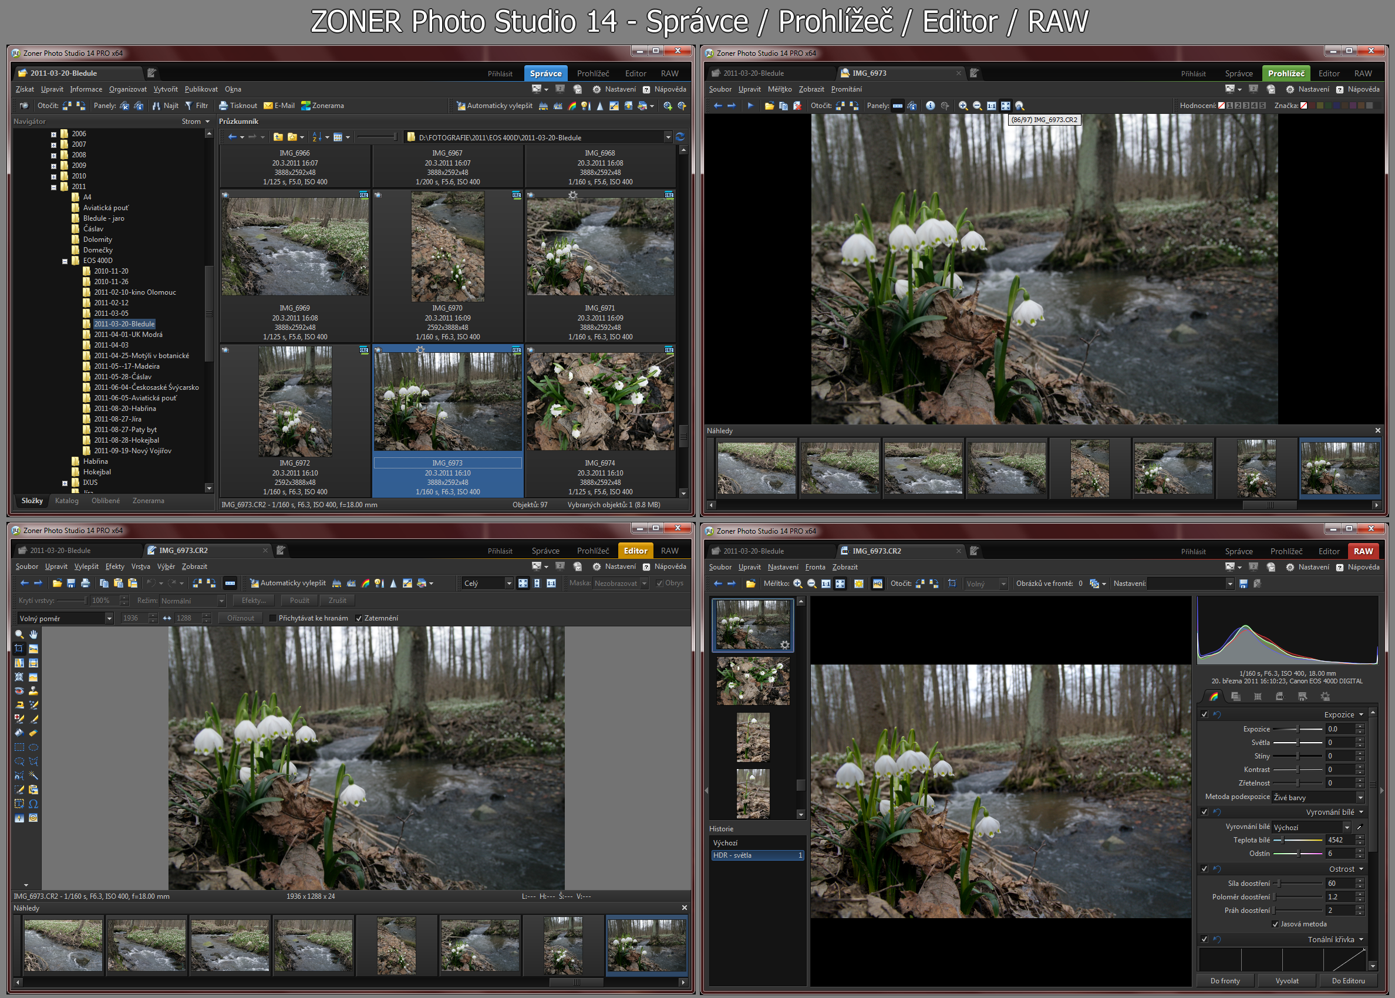Click the Expozice slider in RAW panel
This screenshot has height=998, width=1395.
[x=1298, y=729]
